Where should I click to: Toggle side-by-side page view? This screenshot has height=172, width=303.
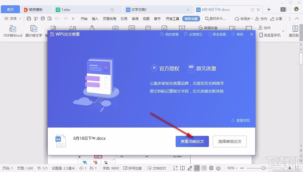tap(183, 168)
